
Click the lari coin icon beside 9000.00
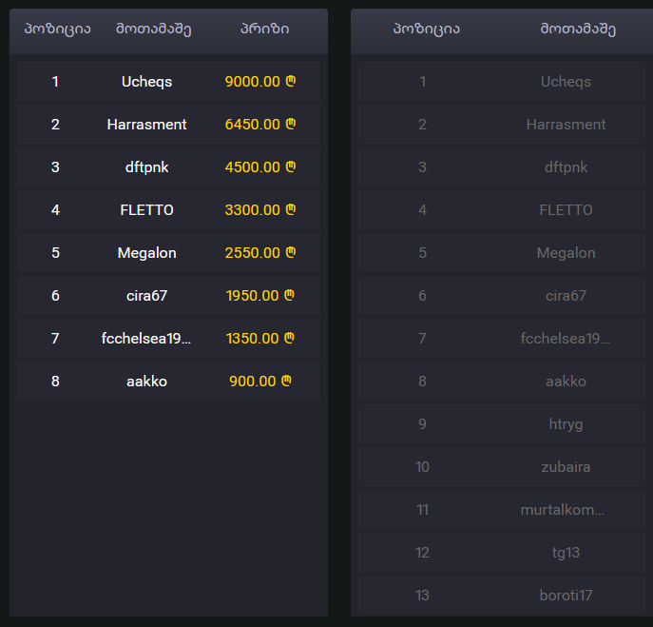tap(291, 81)
